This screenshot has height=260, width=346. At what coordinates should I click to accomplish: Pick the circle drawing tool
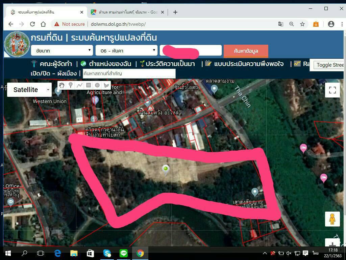point(97,85)
